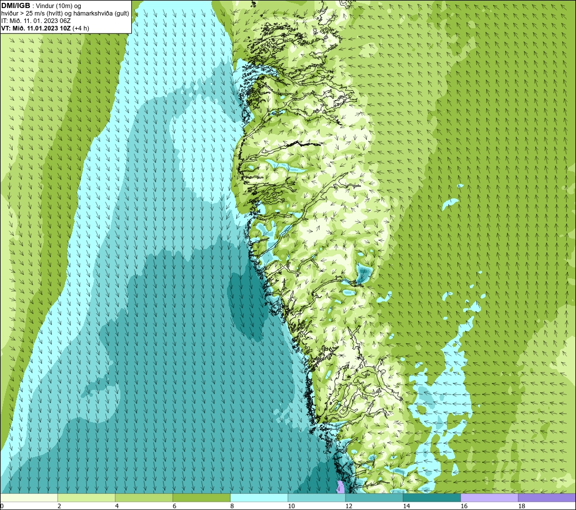Click the legend scale label '18'
Viewport: 576px width, 510px height.
click(521, 506)
